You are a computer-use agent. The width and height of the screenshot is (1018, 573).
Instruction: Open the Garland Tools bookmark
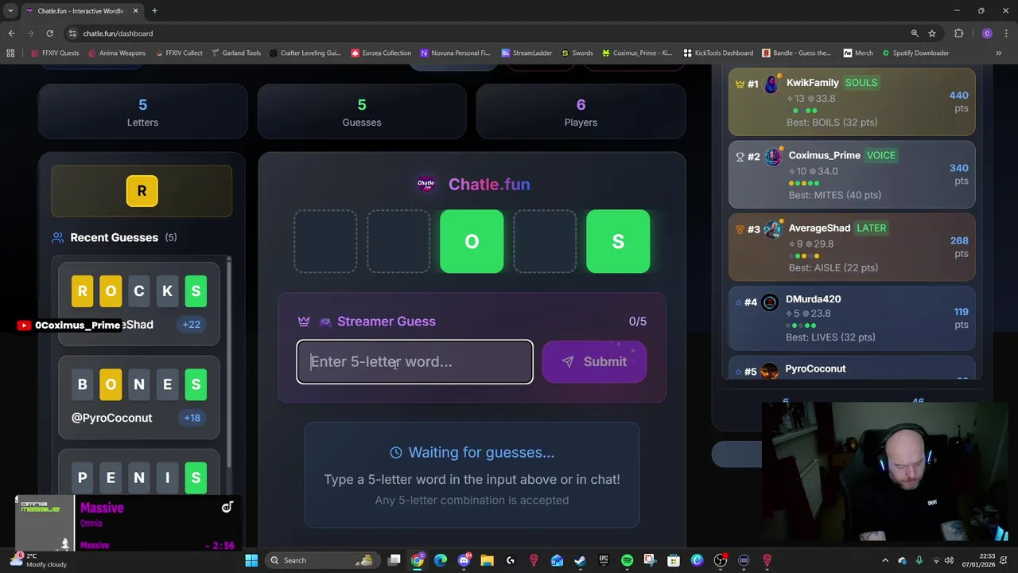[x=236, y=53]
